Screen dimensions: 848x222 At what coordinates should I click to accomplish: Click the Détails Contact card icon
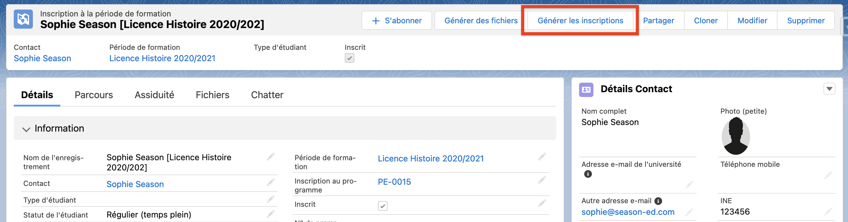point(586,90)
